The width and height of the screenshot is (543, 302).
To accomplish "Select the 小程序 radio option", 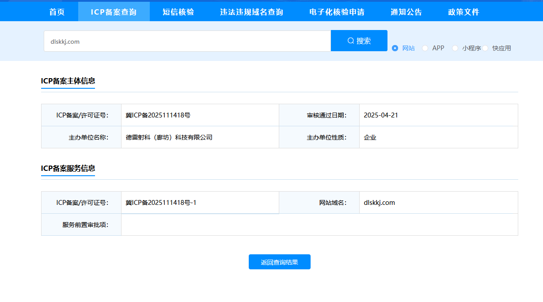I will pyautogui.click(x=466, y=48).
